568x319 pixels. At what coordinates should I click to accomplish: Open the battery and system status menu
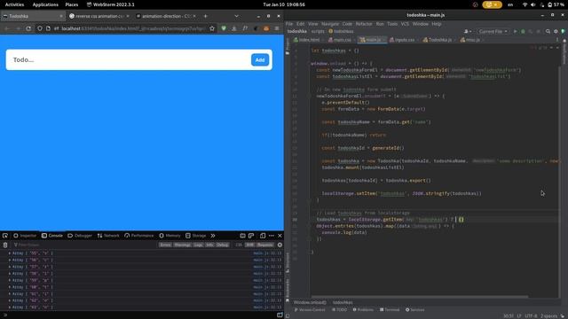click(x=544, y=4)
